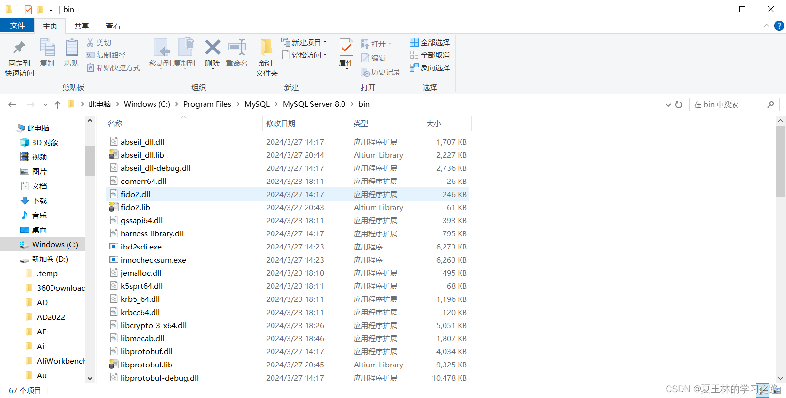Collapse the ribbon with the chevron
This screenshot has width=786, height=398.
click(x=766, y=26)
